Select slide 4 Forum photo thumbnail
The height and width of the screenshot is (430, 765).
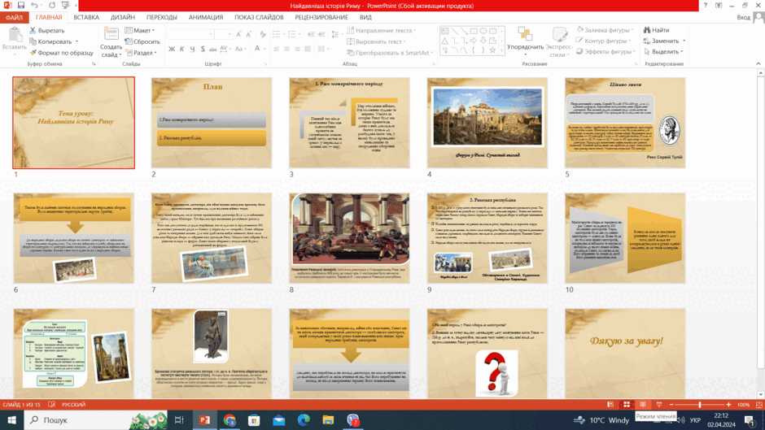(487, 123)
